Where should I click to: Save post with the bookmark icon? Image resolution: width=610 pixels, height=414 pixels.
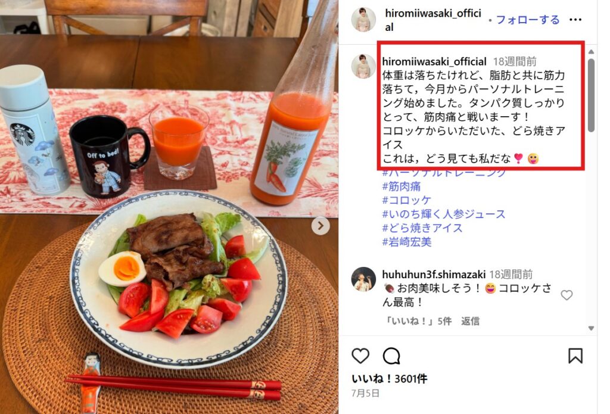click(575, 356)
